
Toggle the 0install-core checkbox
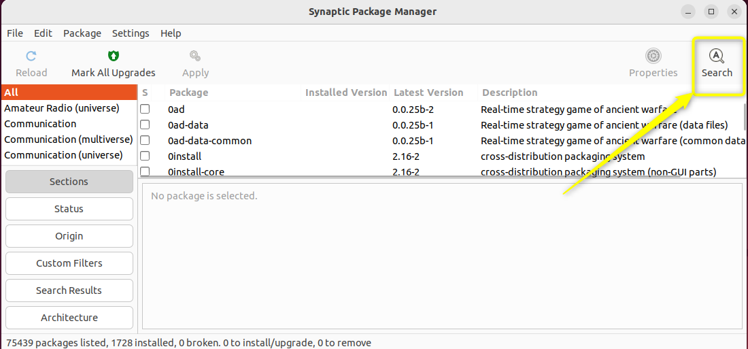[x=145, y=171]
